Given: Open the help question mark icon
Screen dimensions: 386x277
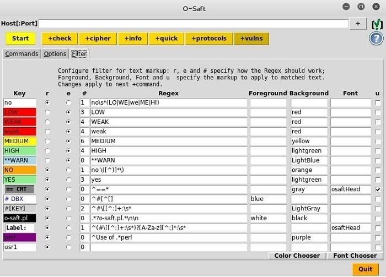Looking at the screenshot, I should click(x=376, y=39).
